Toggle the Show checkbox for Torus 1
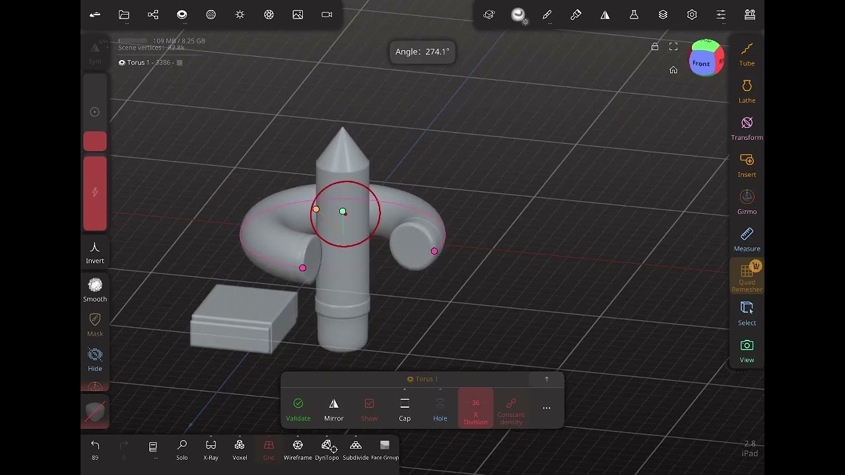 click(x=369, y=408)
